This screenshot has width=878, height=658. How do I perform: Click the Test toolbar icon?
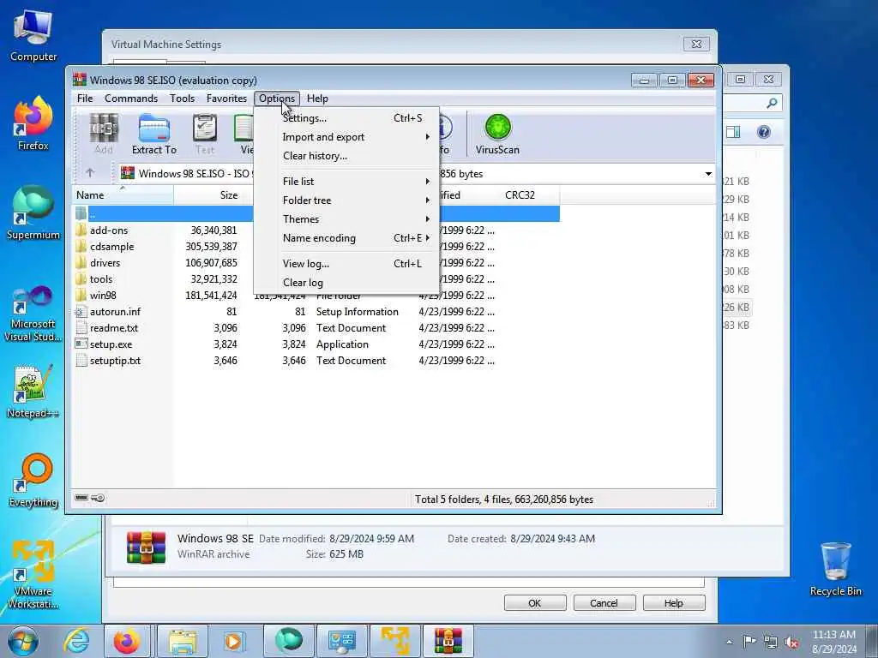tap(205, 134)
